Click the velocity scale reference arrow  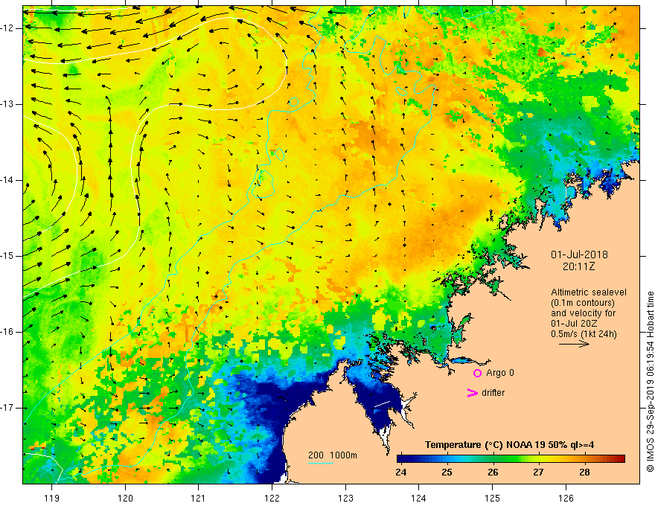[x=574, y=345]
